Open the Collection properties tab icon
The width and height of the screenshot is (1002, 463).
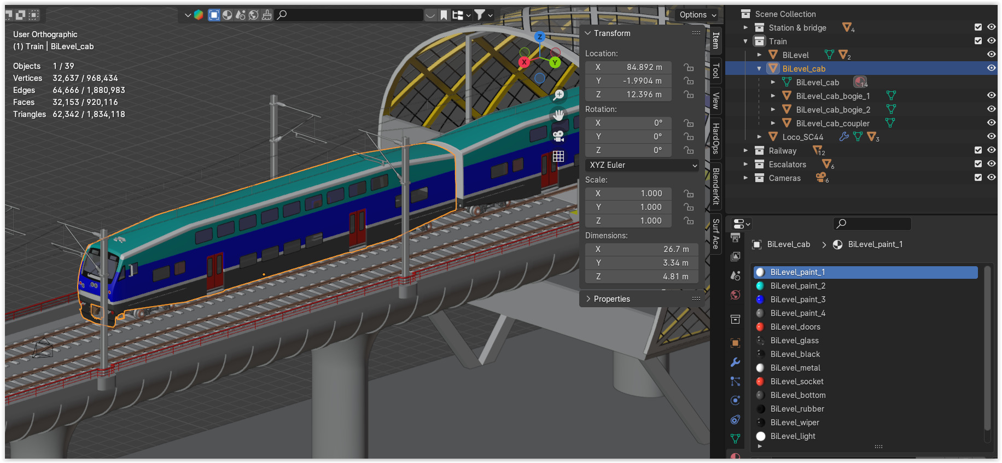pos(736,319)
